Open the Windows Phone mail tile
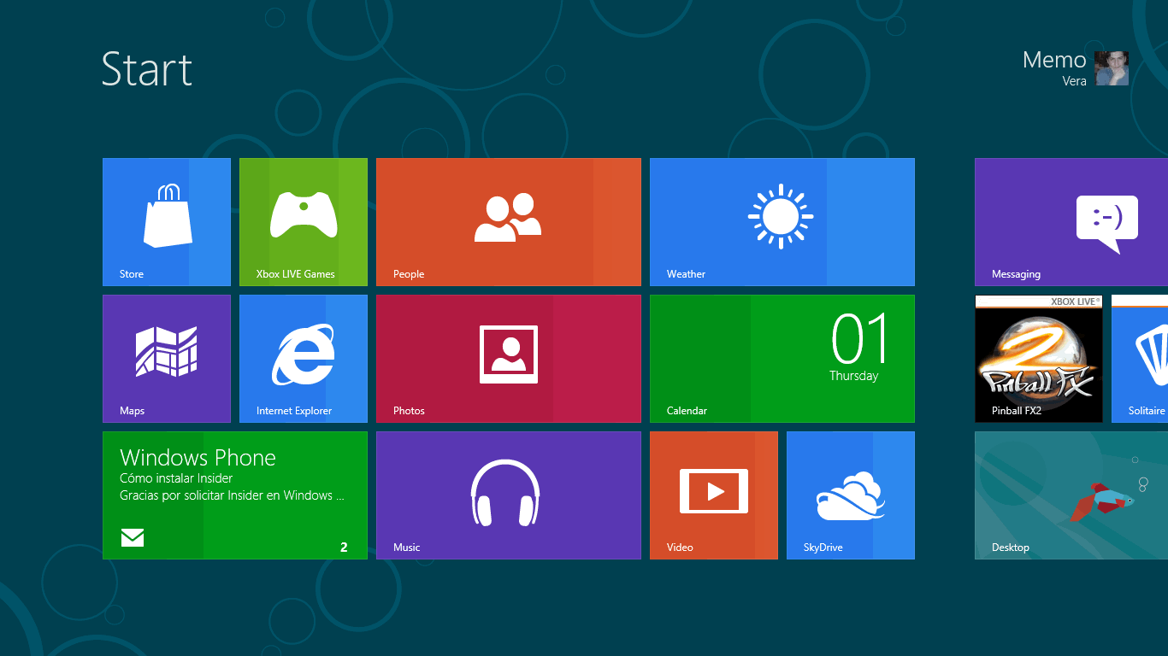The width and height of the screenshot is (1168, 656). pyautogui.click(x=235, y=495)
